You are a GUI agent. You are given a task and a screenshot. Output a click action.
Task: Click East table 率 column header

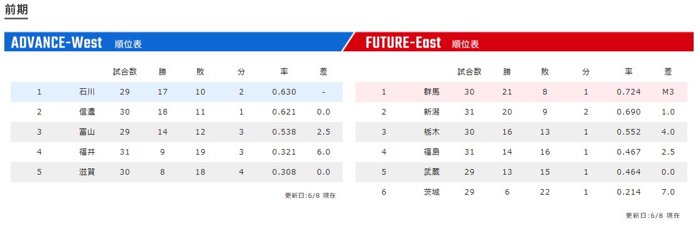628,72
